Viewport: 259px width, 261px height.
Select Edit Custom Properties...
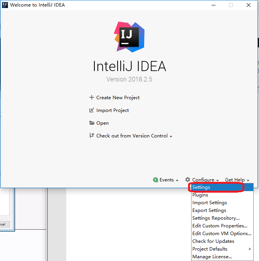tap(222, 226)
